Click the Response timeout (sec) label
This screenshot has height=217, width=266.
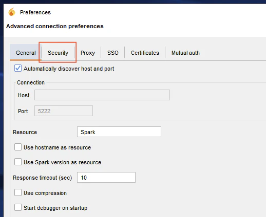tap(43, 178)
